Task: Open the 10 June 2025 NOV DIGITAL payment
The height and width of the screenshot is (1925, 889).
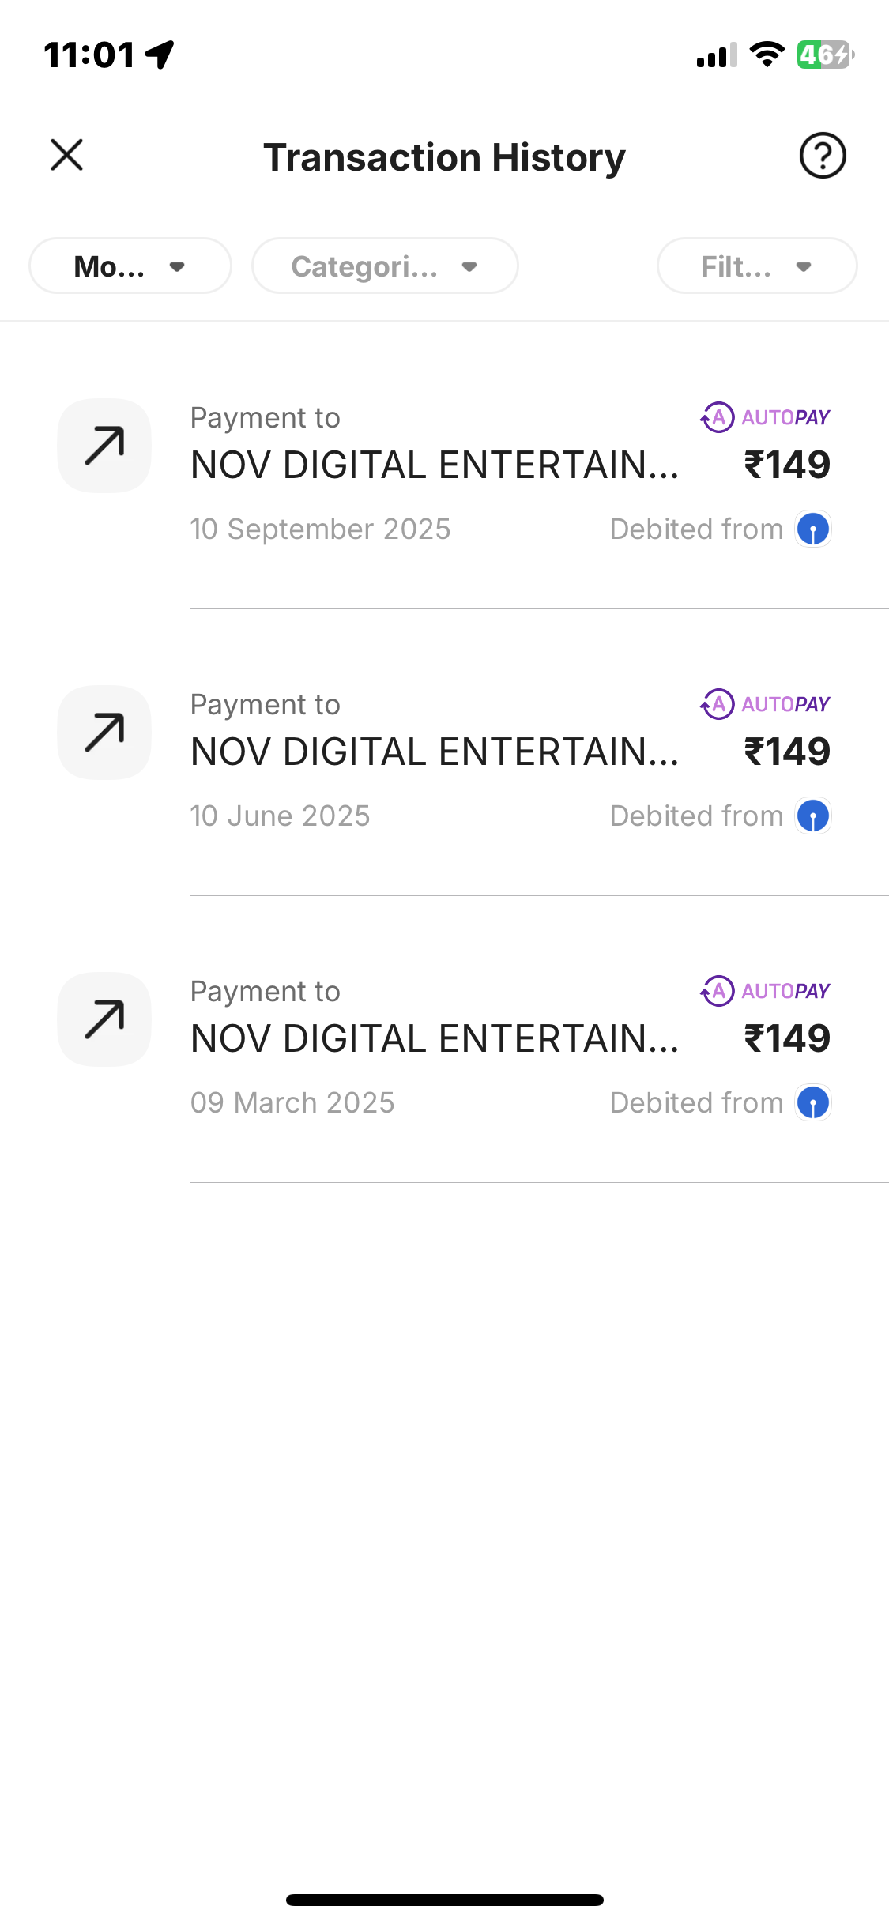Action: 435,752
